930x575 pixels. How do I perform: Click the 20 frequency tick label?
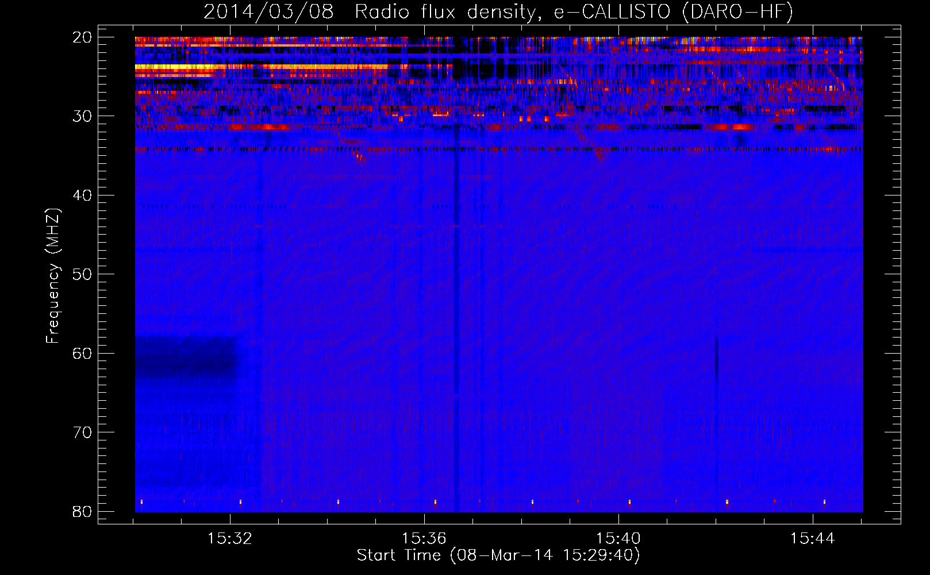[82, 37]
